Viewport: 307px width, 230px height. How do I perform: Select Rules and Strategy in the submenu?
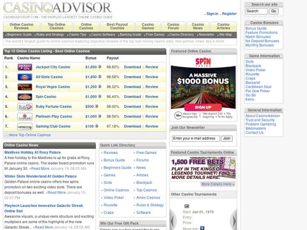click(x=50, y=34)
